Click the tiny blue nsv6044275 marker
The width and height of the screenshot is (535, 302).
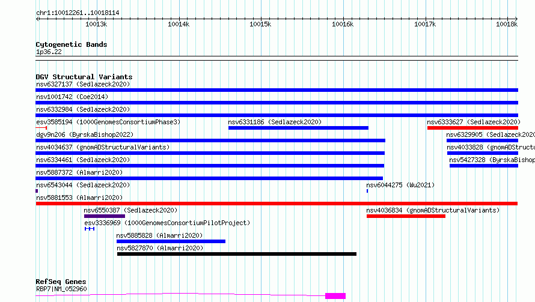(x=367, y=191)
